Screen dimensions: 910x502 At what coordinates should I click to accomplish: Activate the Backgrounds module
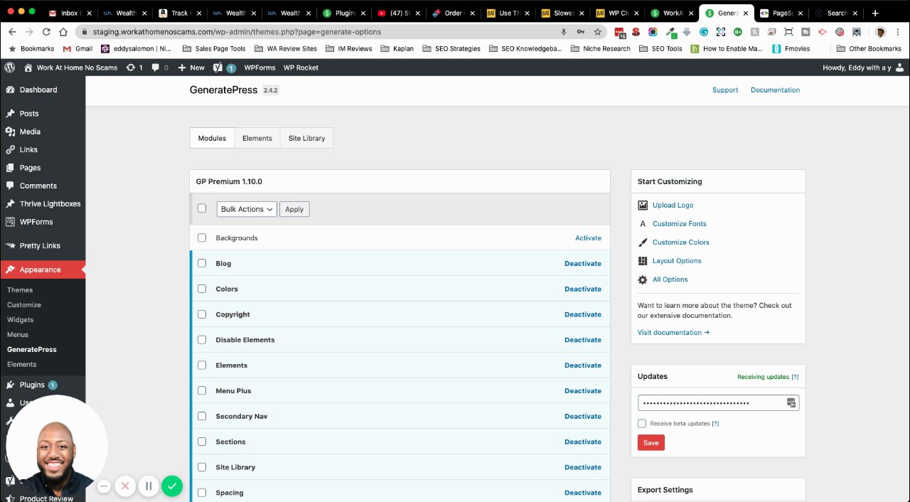588,238
